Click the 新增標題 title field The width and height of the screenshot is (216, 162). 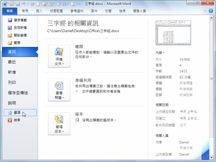point(186,83)
